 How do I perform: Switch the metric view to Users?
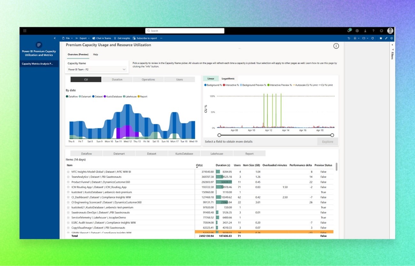(179, 79)
